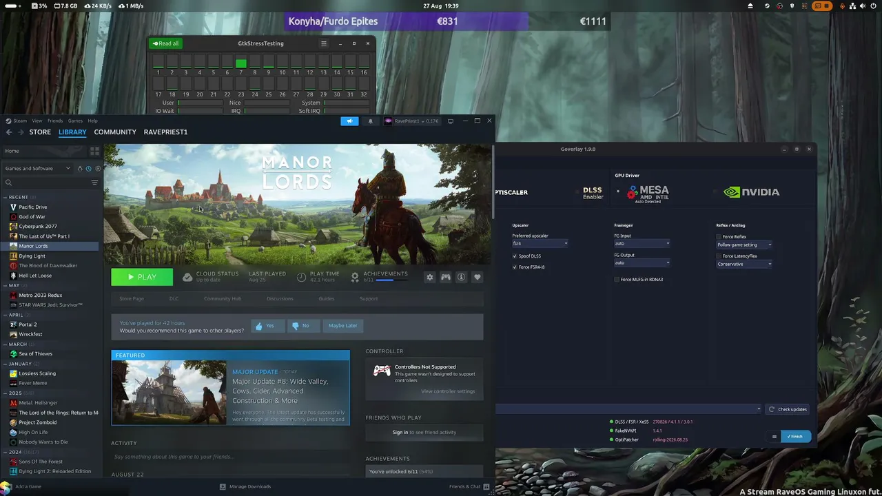
Task: Open advanced library filter options
Action: coord(94,183)
